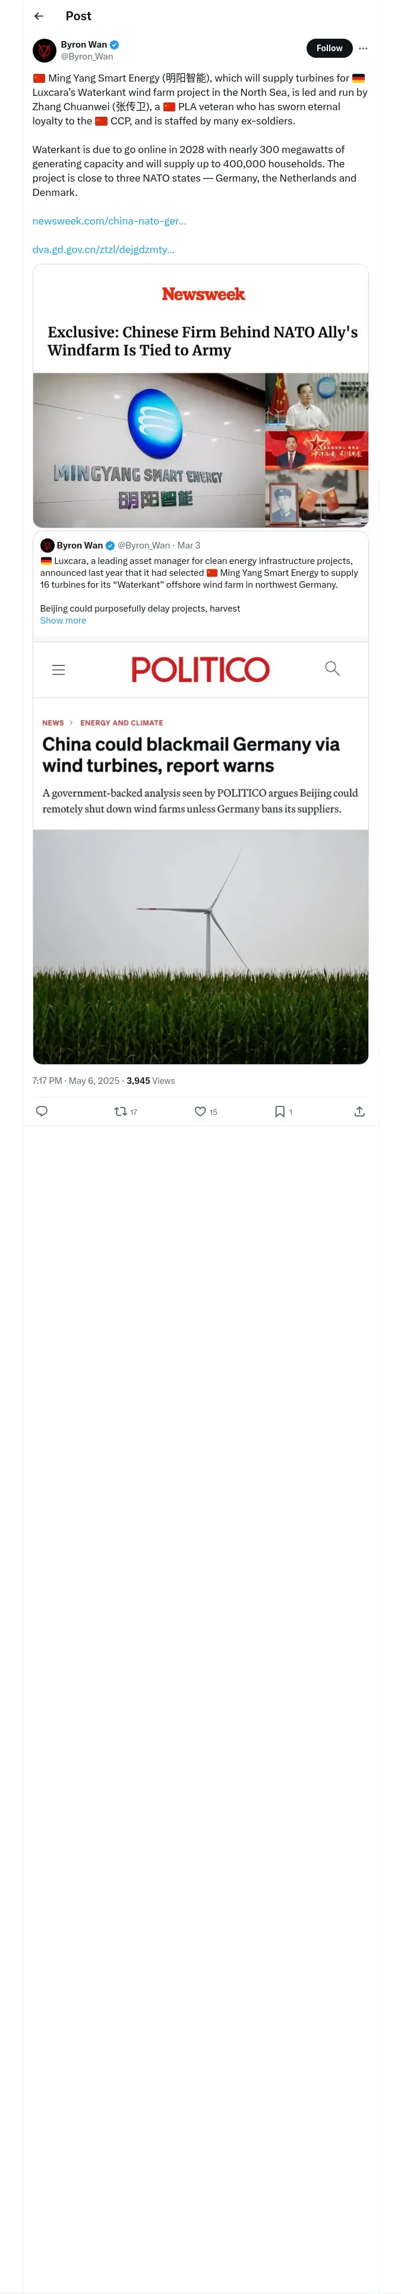Open the Politico hamburger menu
Screen dimensions: 401x2294
pyautogui.click(x=59, y=669)
